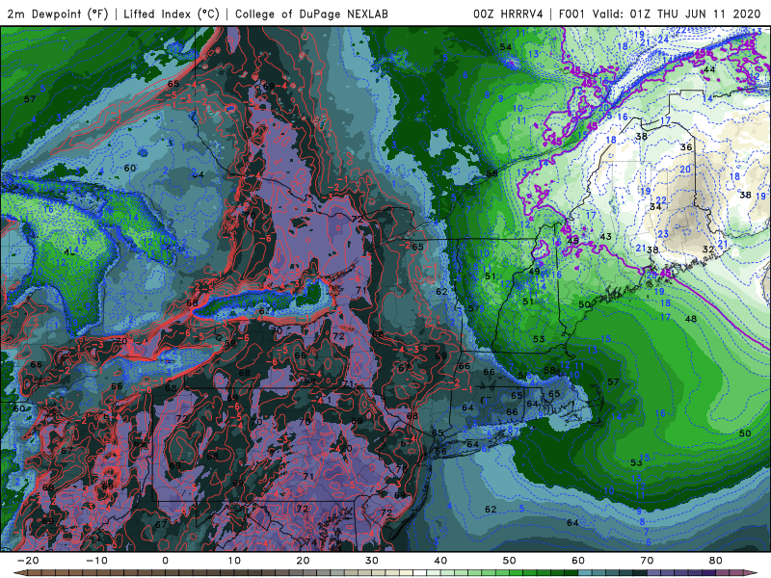Image resolution: width=771 pixels, height=578 pixels.
Task: Click the black '34' dewpoint value
Action: pos(655,207)
